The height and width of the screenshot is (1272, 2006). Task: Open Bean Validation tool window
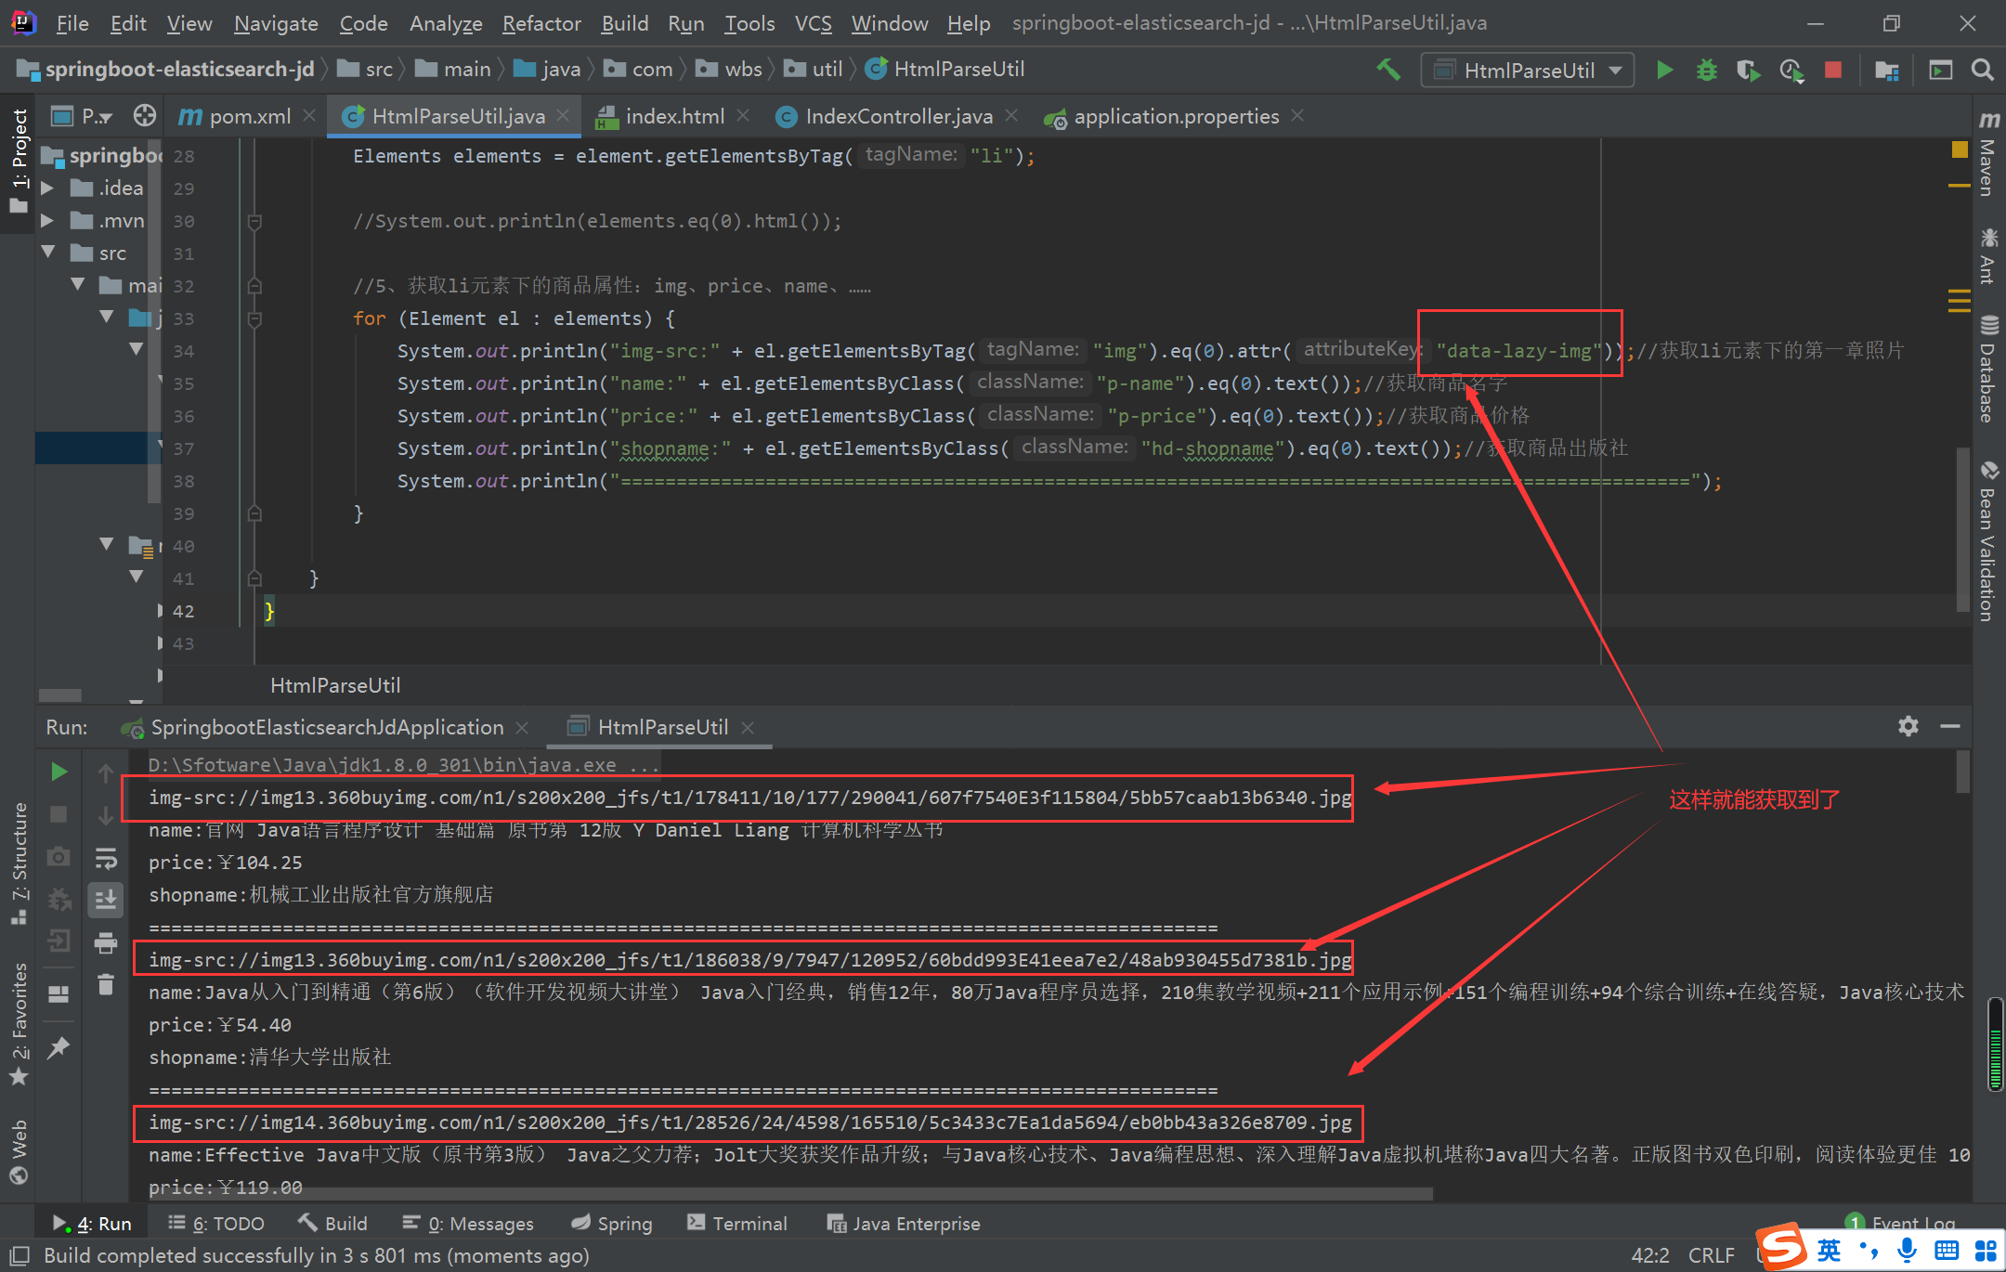click(1988, 540)
